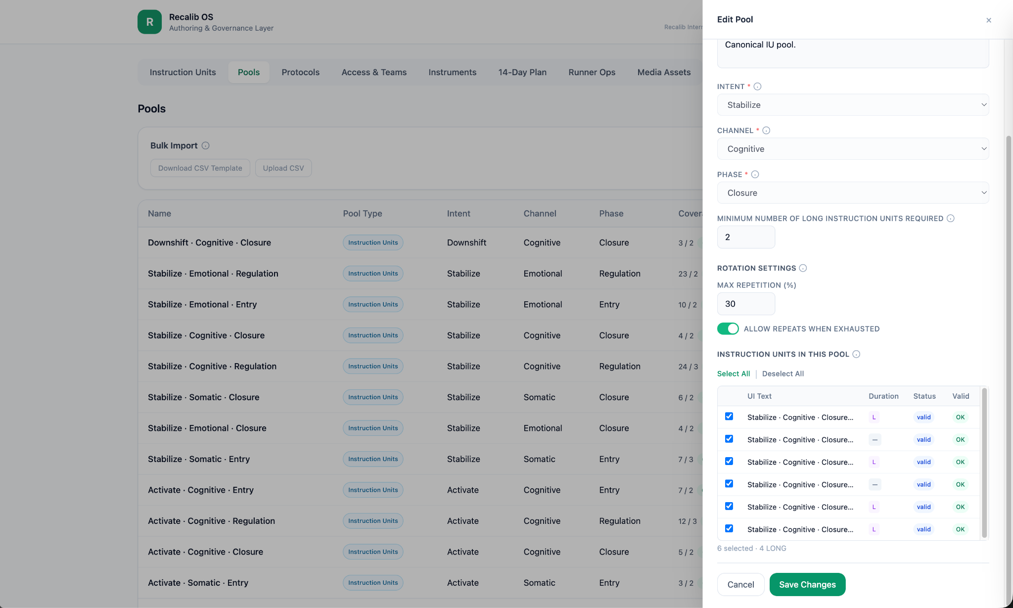Open the Downshift · Cognitive · Closure pool row
This screenshot has height=608, width=1013.
(419, 243)
